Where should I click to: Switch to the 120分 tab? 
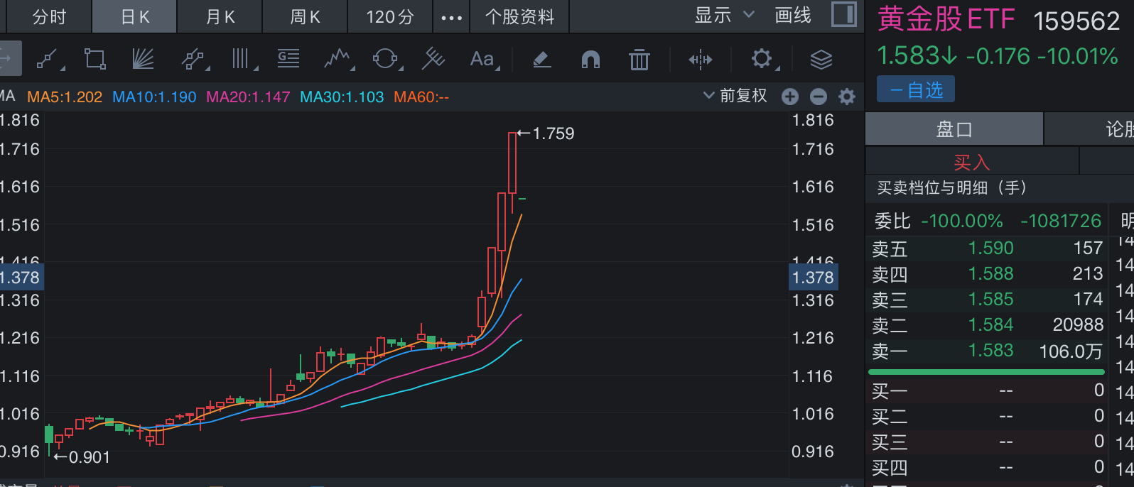click(390, 17)
